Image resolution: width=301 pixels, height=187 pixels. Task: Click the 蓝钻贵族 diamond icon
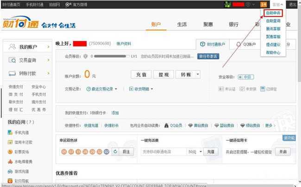(217, 125)
